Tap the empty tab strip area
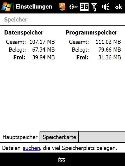This screenshot has width=125, height=166. 102,137
